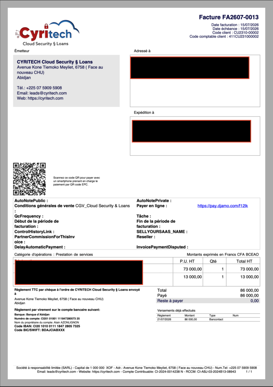Click the 'Qté' column header
This screenshot has width=273, height=387.
point(213,261)
